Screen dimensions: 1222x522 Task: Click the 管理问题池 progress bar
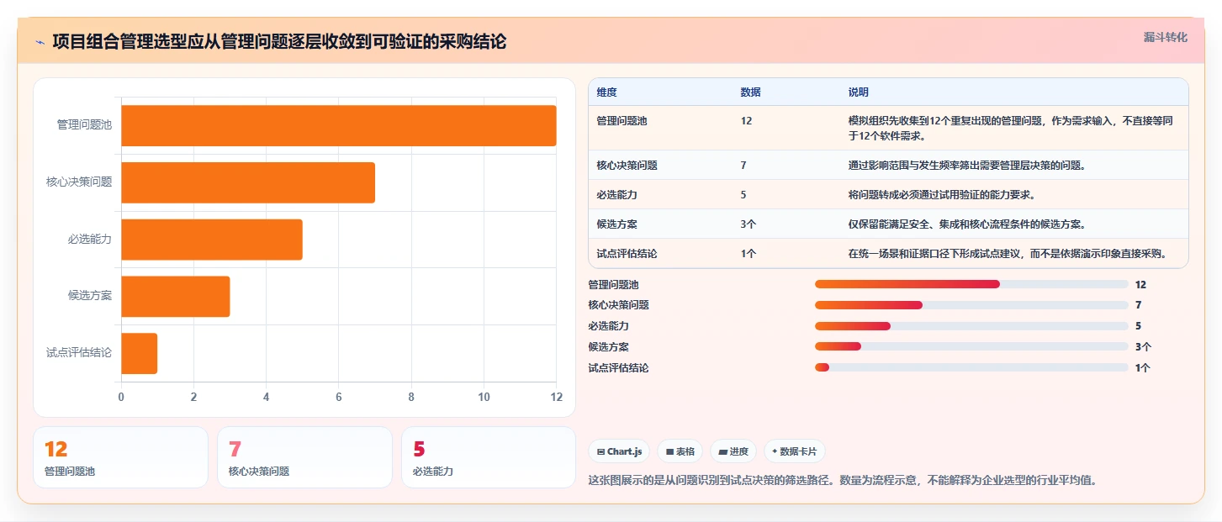(971, 284)
